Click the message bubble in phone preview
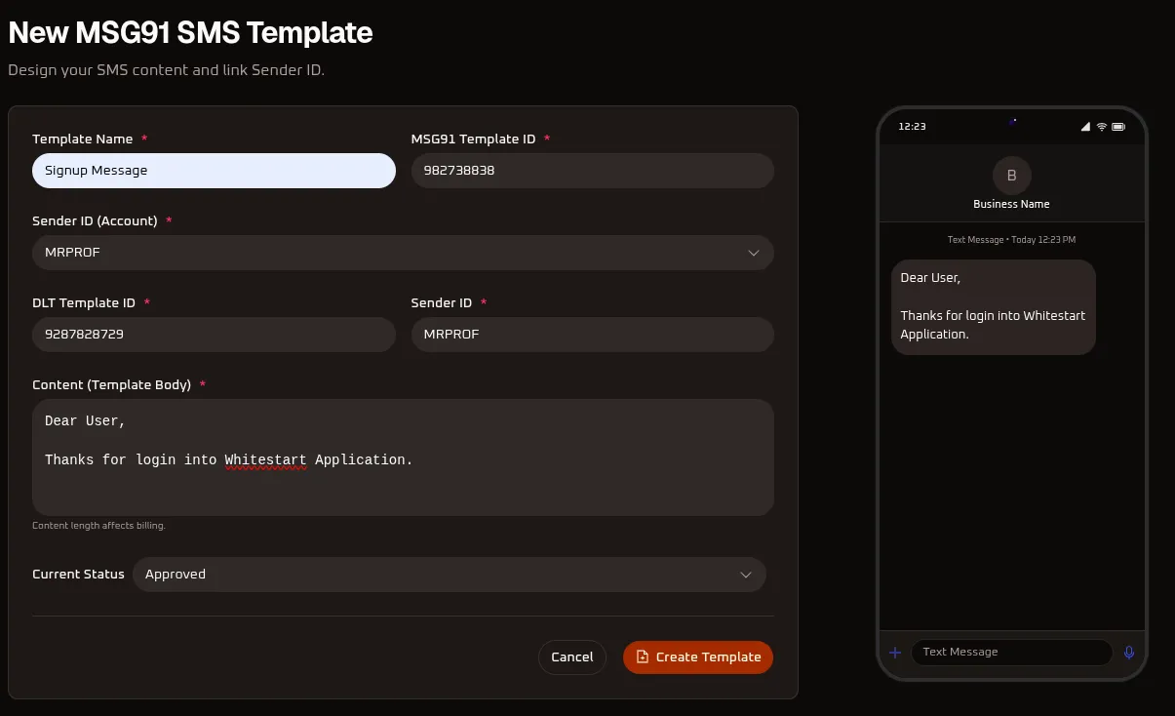1175x716 pixels. coord(993,306)
